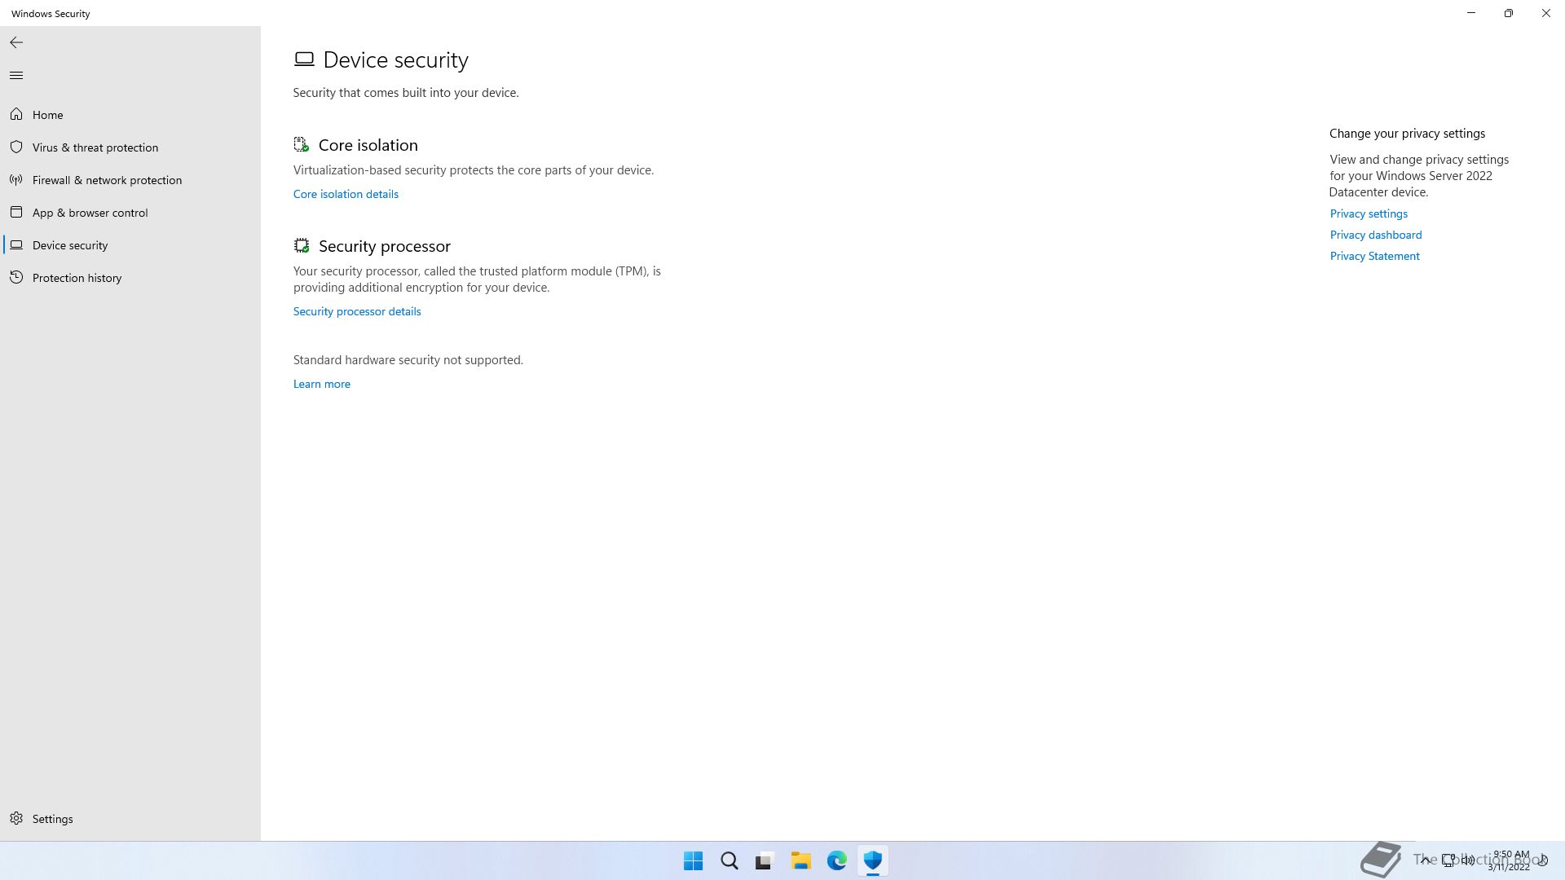Open Protection history from sidebar
Image resolution: width=1565 pixels, height=880 pixels.
pos(77,278)
